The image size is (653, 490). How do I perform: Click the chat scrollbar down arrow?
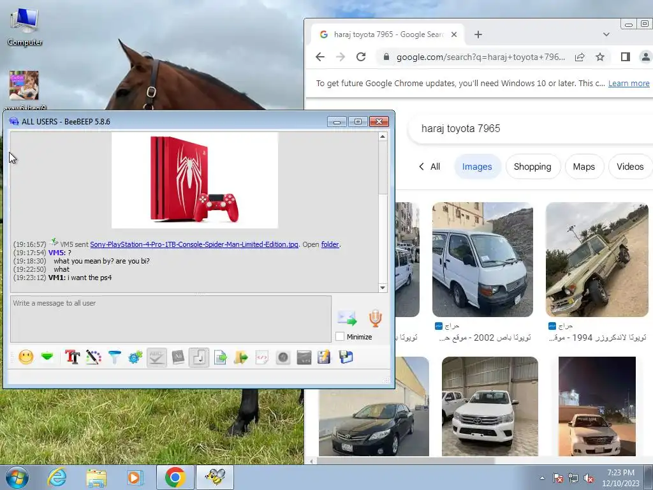(383, 288)
